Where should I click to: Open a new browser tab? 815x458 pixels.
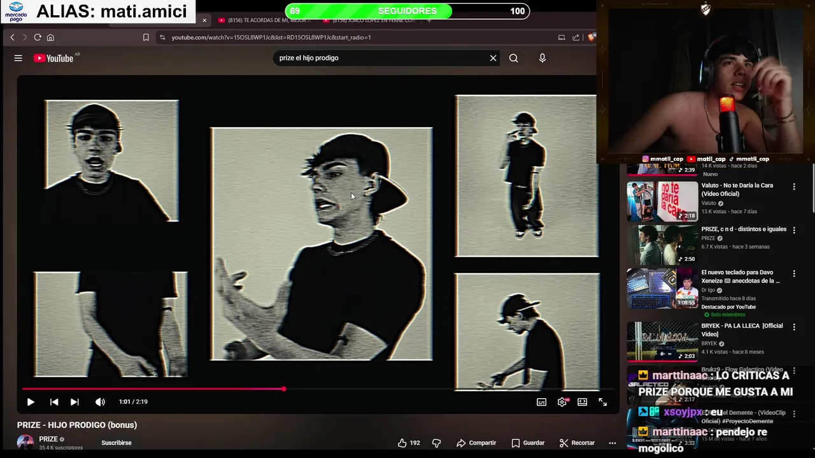429,20
